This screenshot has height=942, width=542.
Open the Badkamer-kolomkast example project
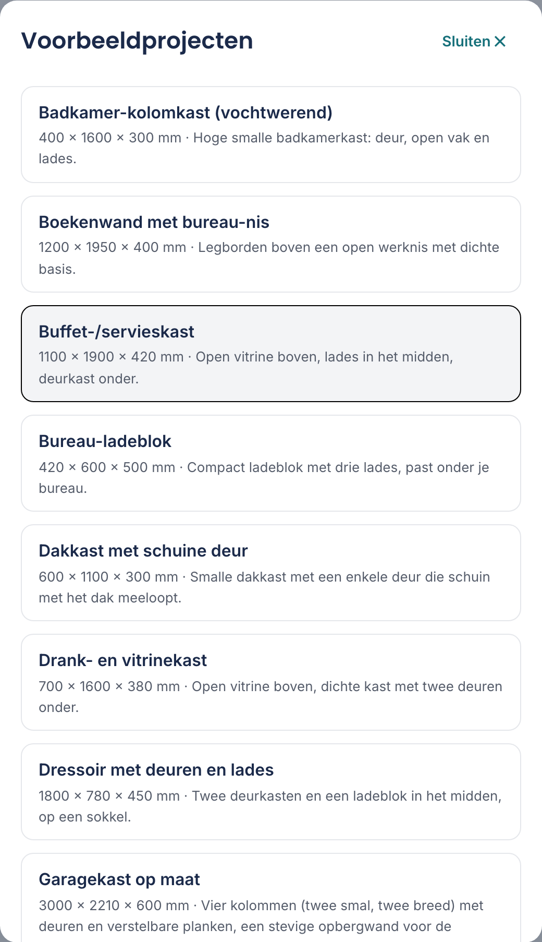pyautogui.click(x=271, y=135)
